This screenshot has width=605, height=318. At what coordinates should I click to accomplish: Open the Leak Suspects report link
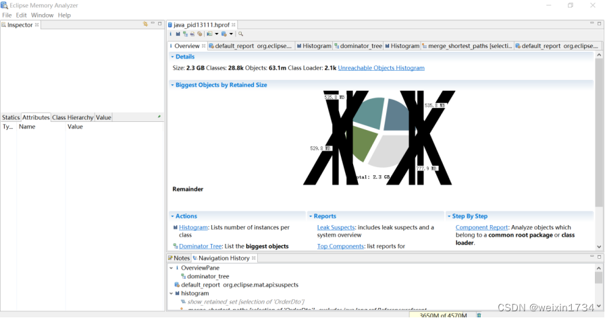[x=336, y=228]
